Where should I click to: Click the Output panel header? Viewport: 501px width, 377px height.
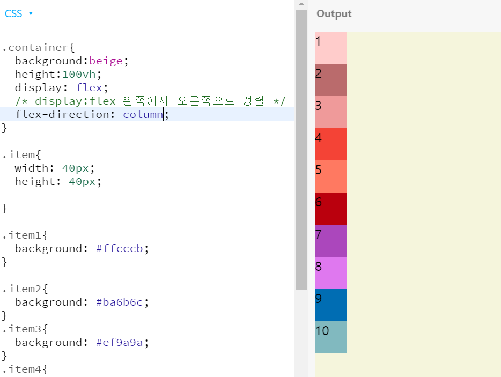pos(334,14)
